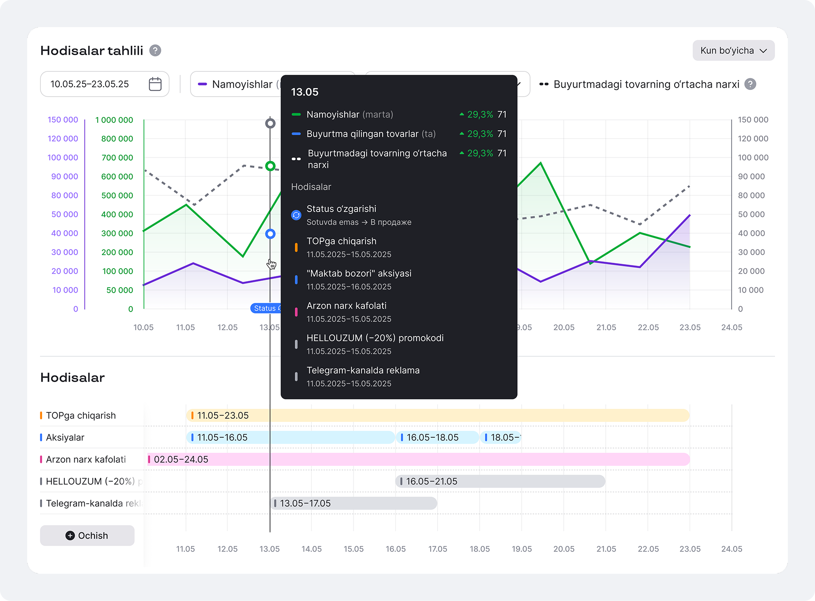
Task: Click the Status tag on chart axis
Action: pyautogui.click(x=266, y=308)
